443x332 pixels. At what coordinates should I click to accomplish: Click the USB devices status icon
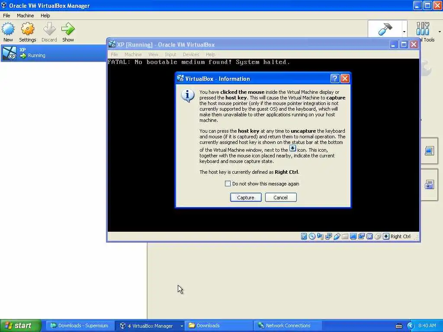tap(337, 236)
